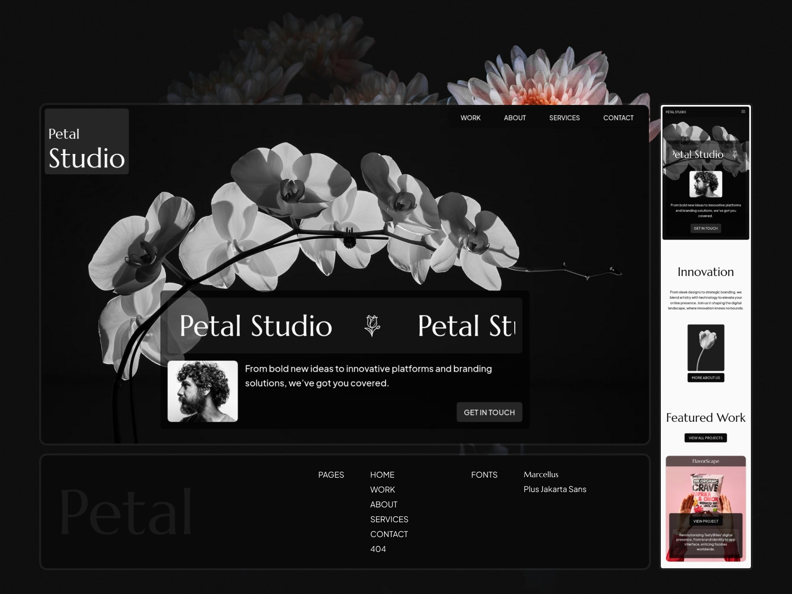Open the hamburger menu in mobile preview
Image resolution: width=792 pixels, height=594 pixels.
[x=743, y=112]
